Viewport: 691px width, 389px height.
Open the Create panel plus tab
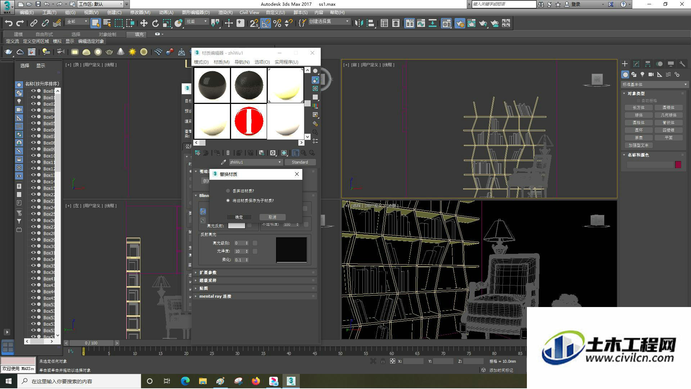coord(625,64)
